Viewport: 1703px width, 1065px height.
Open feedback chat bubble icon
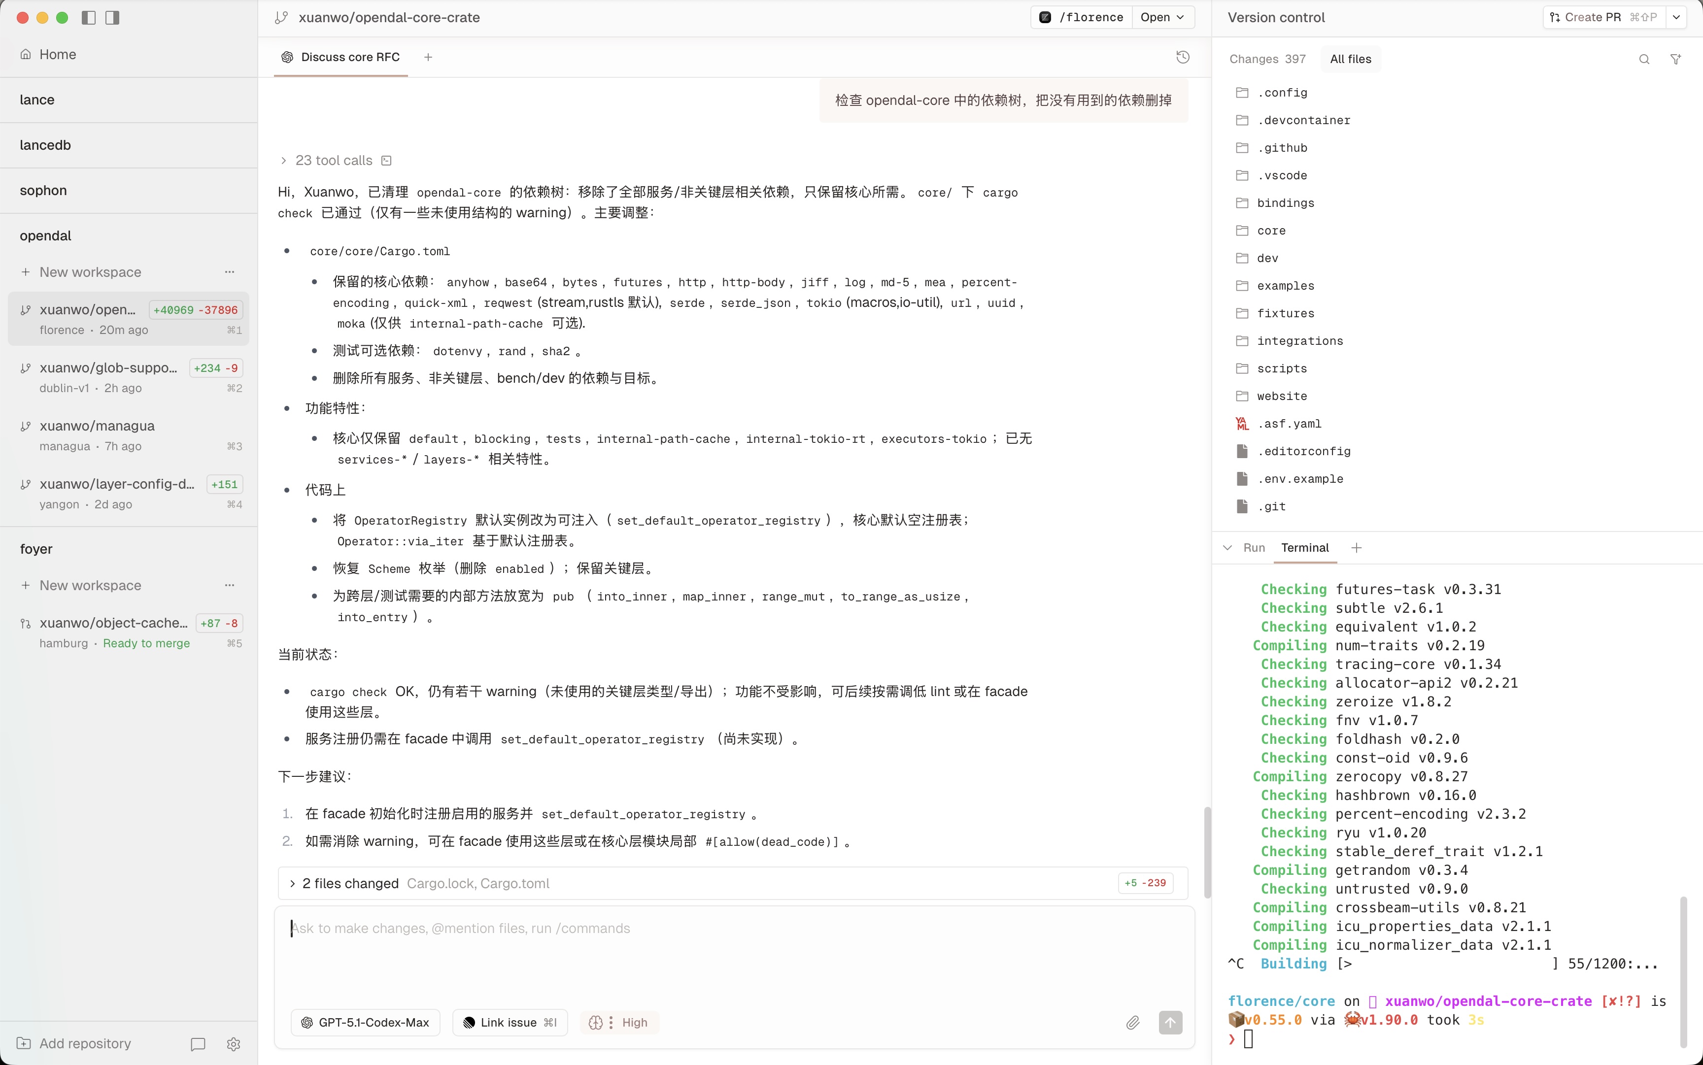(198, 1044)
